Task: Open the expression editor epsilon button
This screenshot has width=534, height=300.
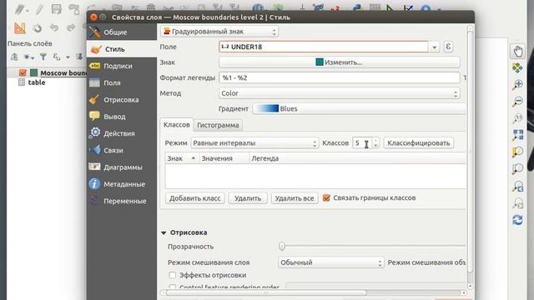Action: [x=448, y=47]
